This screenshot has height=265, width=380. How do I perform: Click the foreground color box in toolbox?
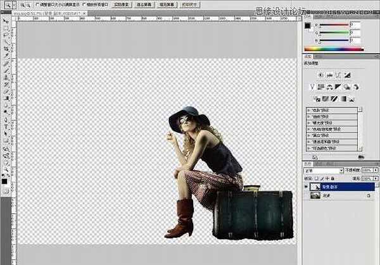point(4,180)
